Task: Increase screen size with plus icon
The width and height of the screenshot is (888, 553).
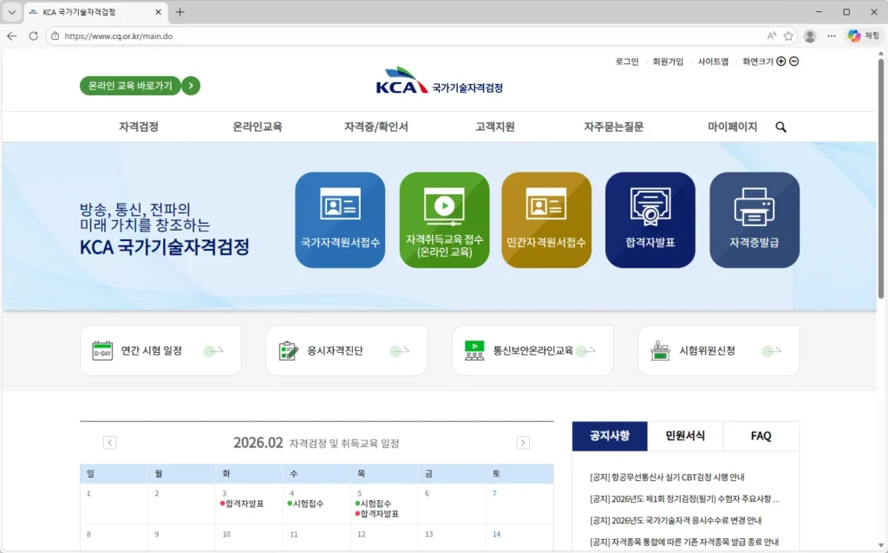Action: (x=780, y=62)
